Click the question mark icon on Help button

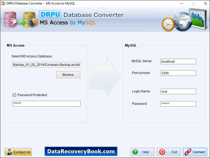click(135, 152)
